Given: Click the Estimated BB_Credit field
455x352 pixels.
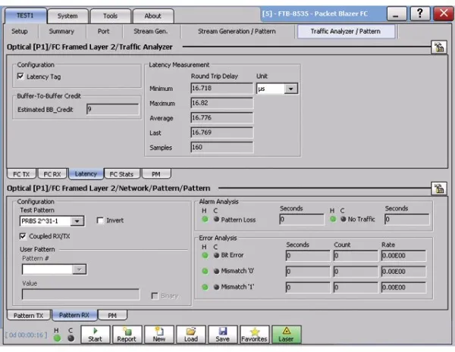Looking at the screenshot, I should click(112, 109).
